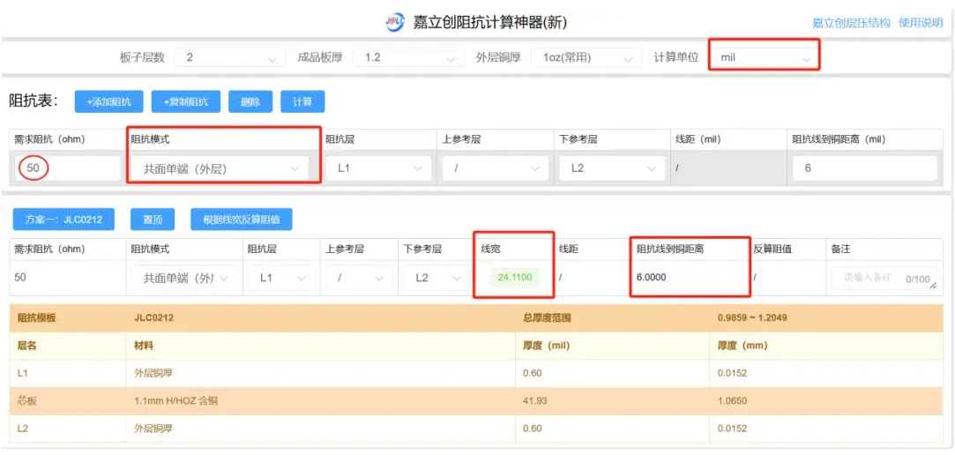The image size is (955, 455).
Task: Open the 阻抗层 L1 dropdown in the top table
Action: (379, 168)
